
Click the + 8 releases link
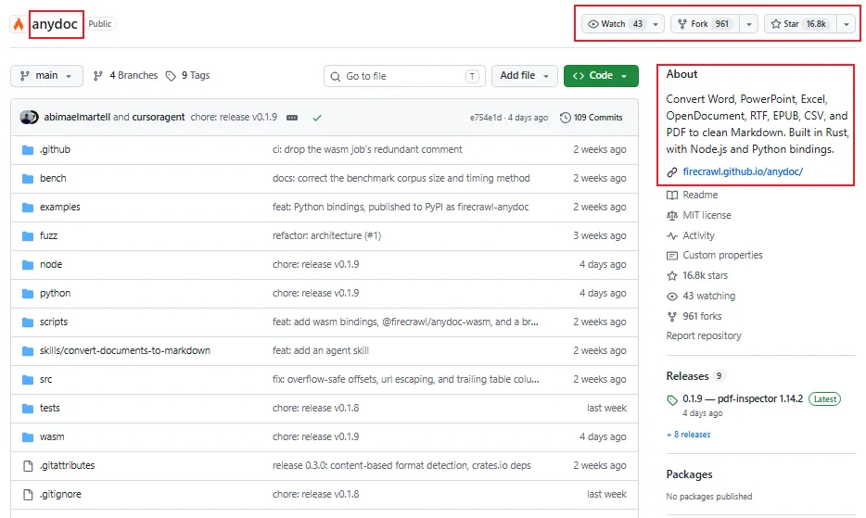tap(688, 435)
